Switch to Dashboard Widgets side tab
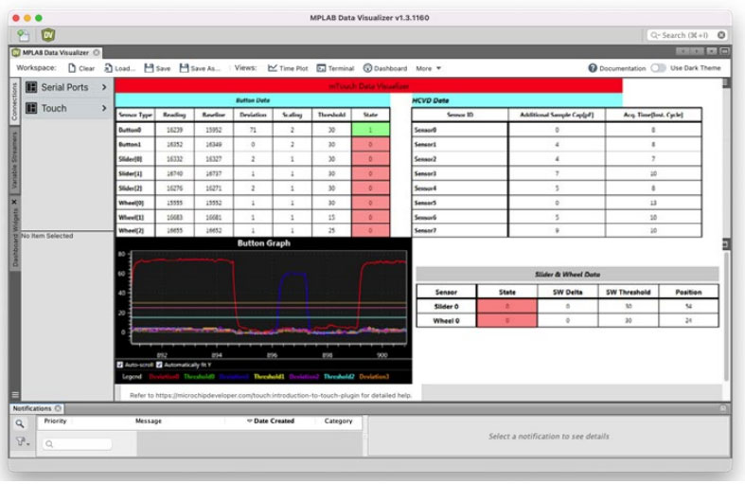Image resolution: width=745 pixels, height=484 pixels. pos(14,238)
